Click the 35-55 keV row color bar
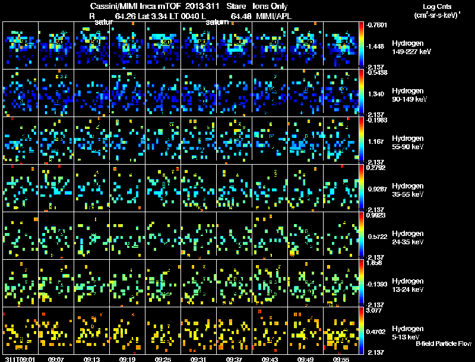Screen dimensions: 475x362 click(361, 188)
